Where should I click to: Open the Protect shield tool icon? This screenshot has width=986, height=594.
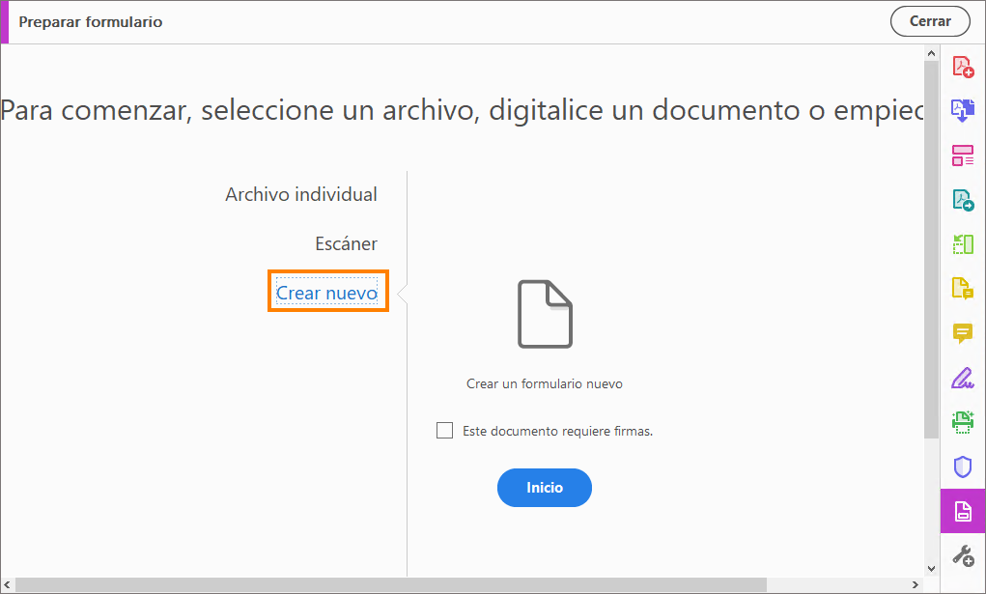pos(963,467)
